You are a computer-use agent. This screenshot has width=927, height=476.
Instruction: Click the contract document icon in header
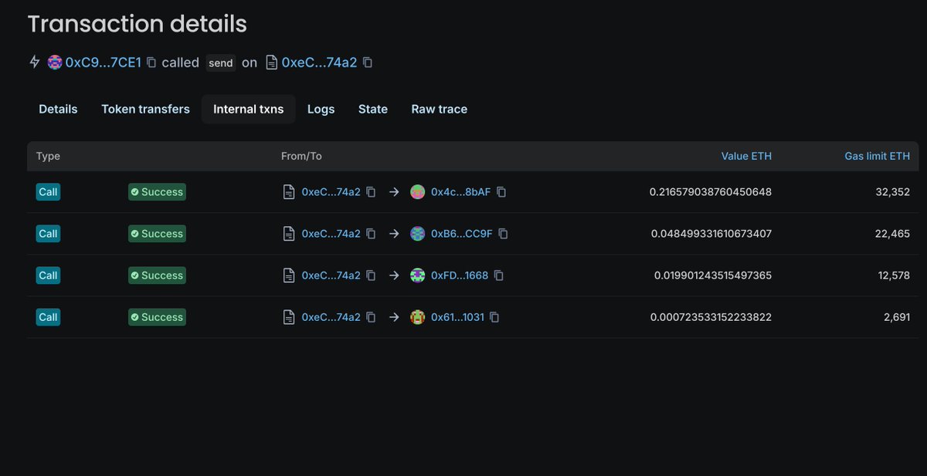pos(271,62)
